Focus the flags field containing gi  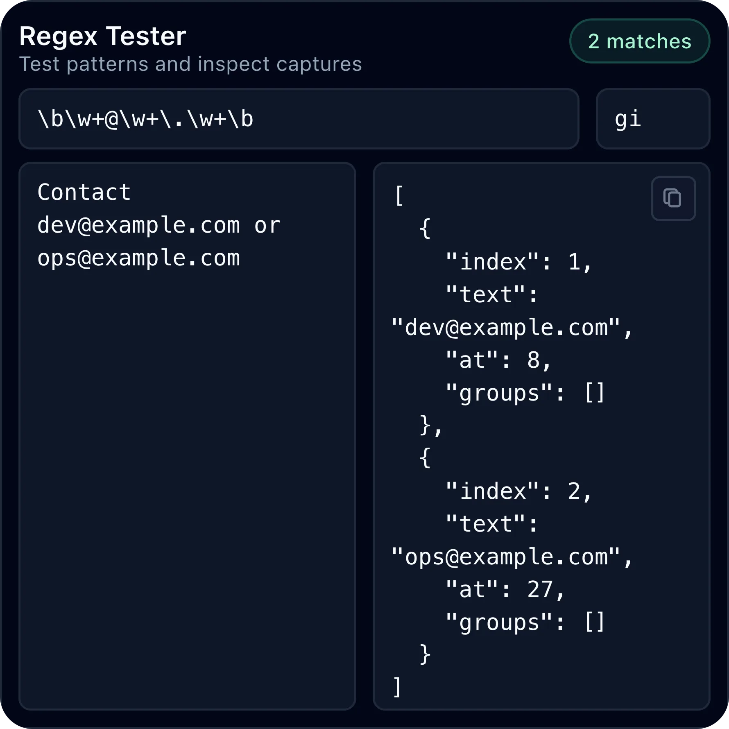(x=653, y=119)
